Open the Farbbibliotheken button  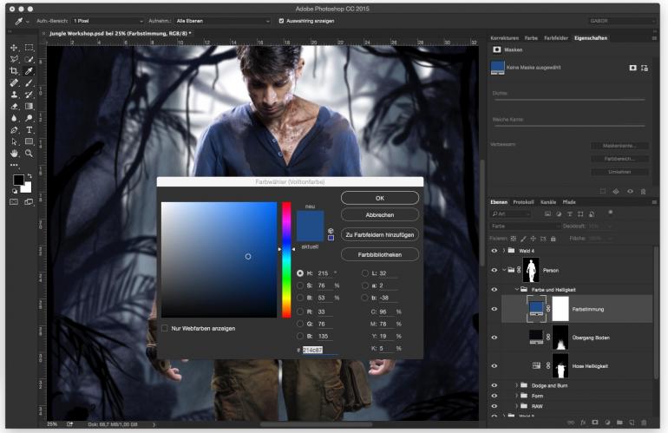[x=380, y=254]
